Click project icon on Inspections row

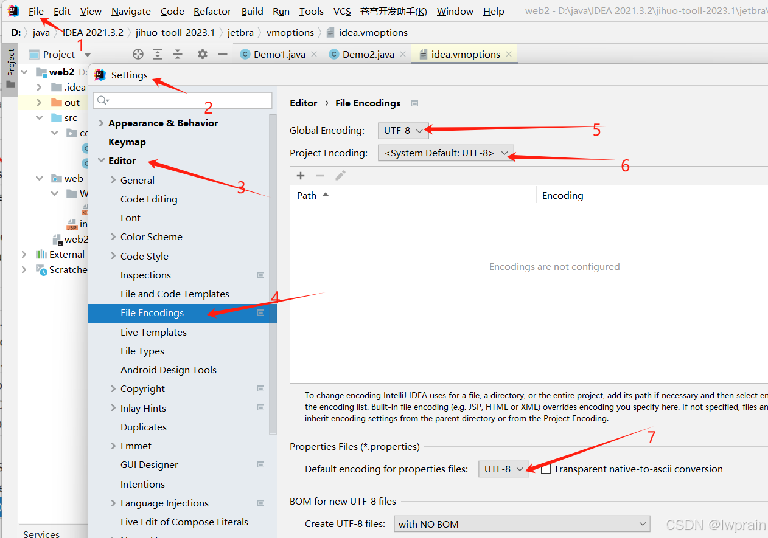(261, 275)
